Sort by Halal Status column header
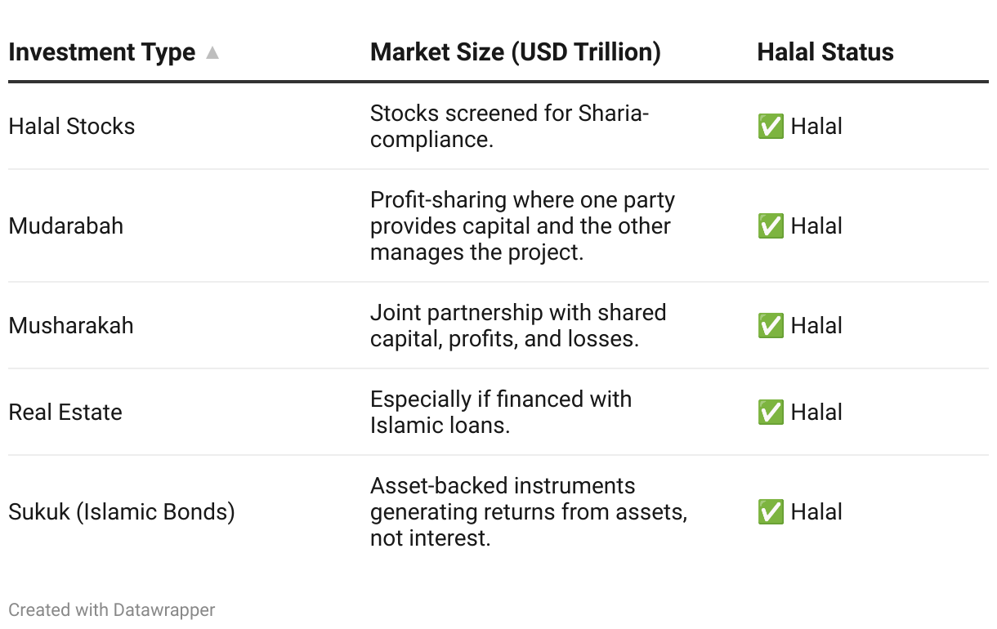Viewport: 997px width, 629px height. (825, 52)
